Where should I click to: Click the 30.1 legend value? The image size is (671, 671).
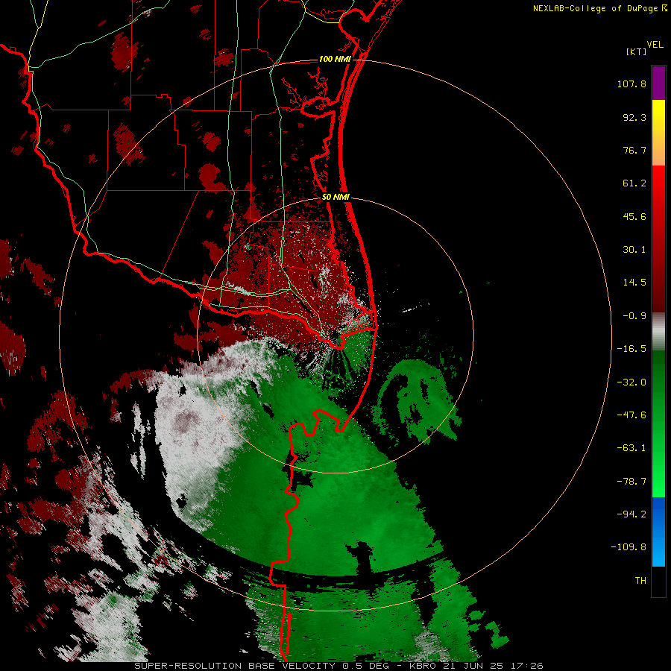click(634, 250)
